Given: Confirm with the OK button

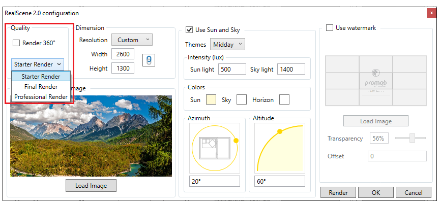Looking at the screenshot, I should click(x=376, y=192).
